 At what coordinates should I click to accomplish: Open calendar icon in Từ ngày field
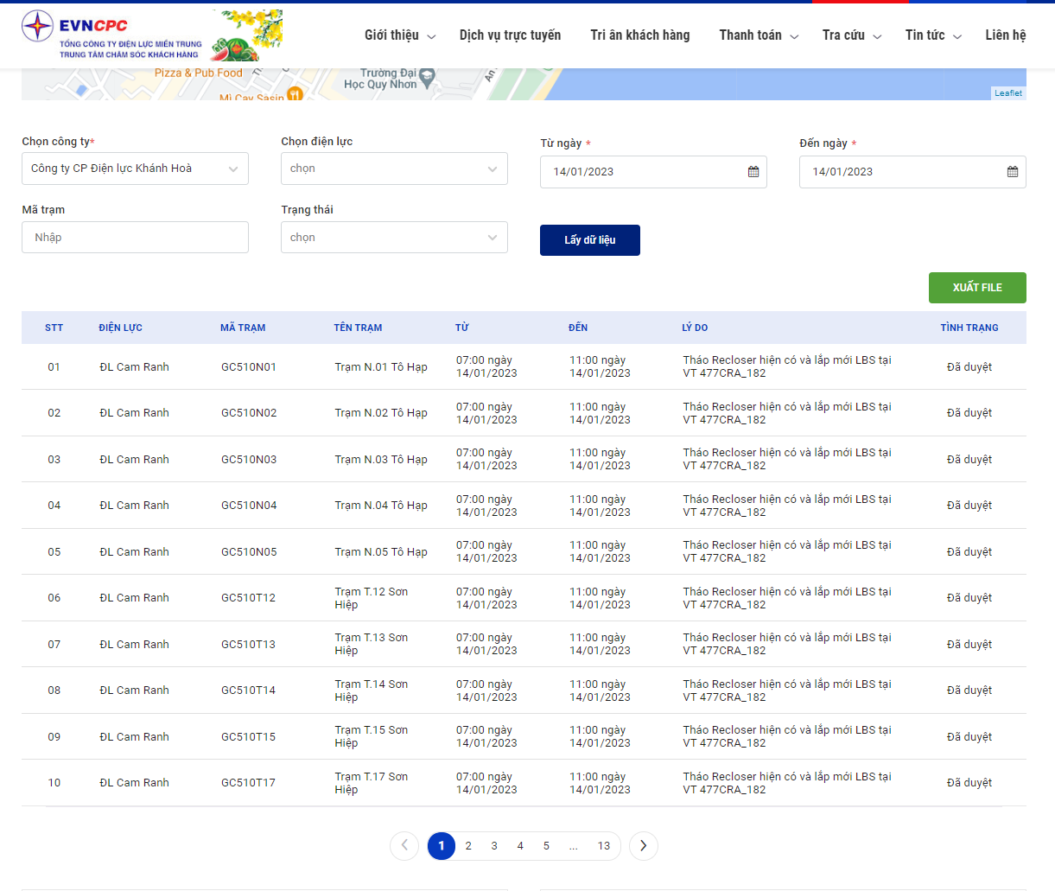pos(753,172)
